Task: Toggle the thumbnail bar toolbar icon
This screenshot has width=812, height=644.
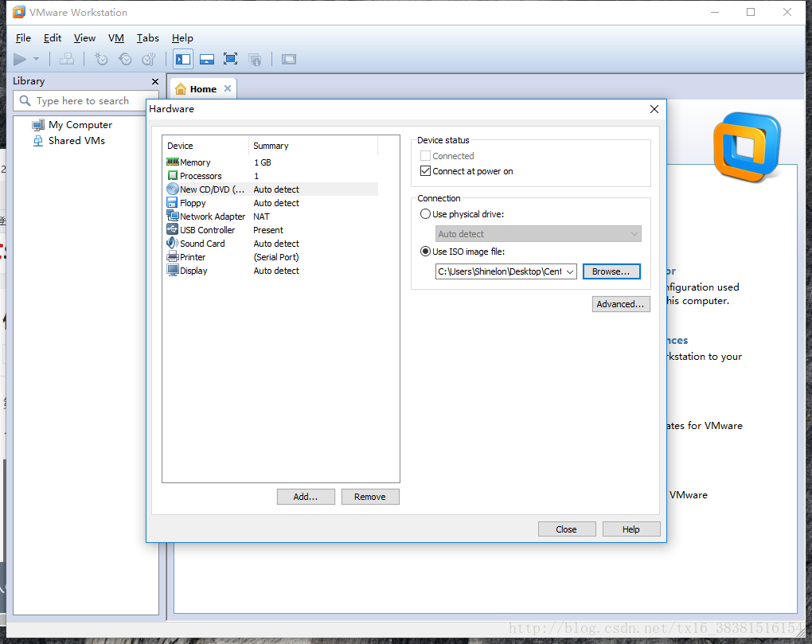Action: tap(207, 59)
